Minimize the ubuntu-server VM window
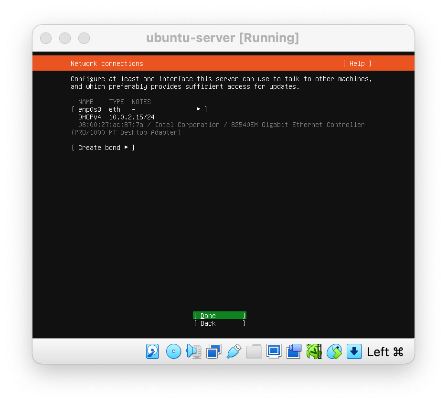This screenshot has height=404, width=447. pyautogui.click(x=65, y=38)
